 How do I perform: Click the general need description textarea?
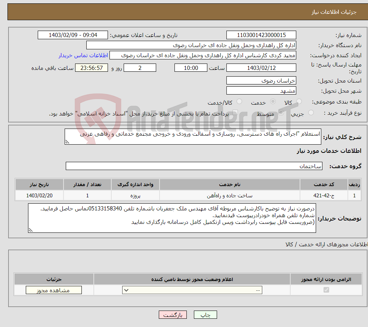(x=193, y=137)
